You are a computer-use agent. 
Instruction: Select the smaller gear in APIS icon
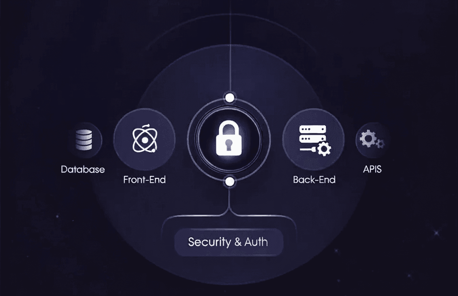tap(380, 144)
